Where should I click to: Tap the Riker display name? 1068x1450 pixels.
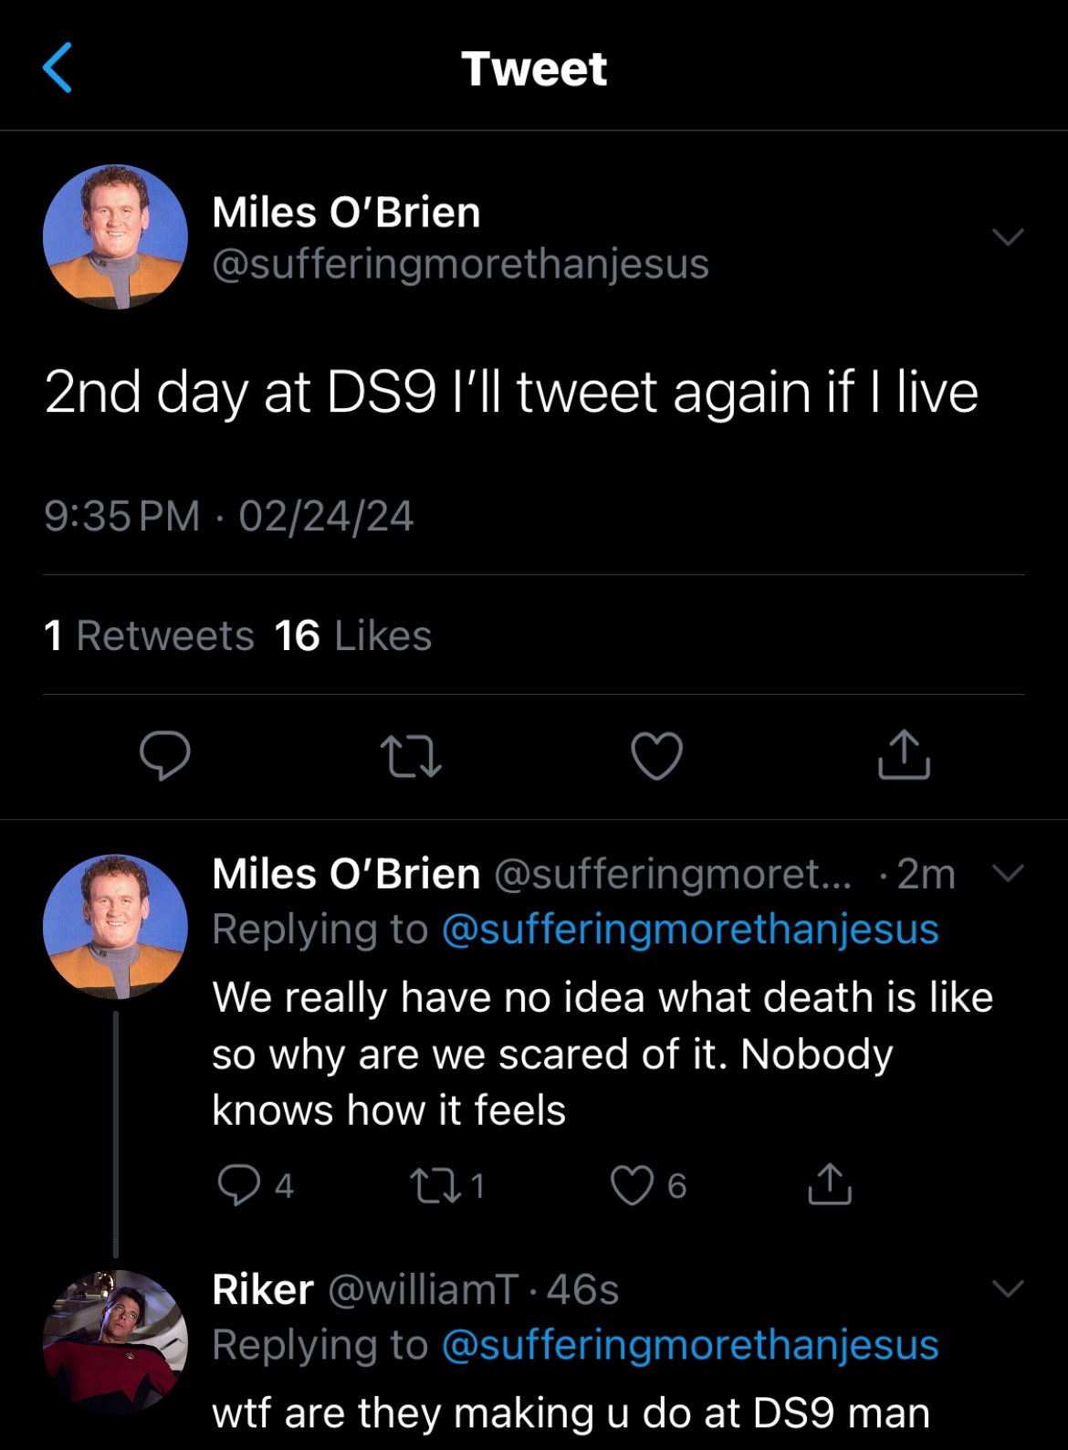pos(263,1289)
